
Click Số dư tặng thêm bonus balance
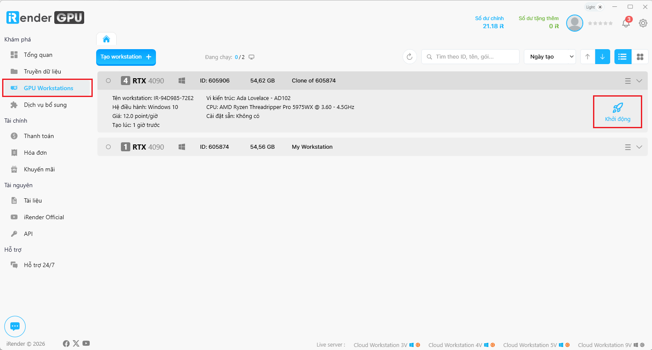(x=539, y=22)
